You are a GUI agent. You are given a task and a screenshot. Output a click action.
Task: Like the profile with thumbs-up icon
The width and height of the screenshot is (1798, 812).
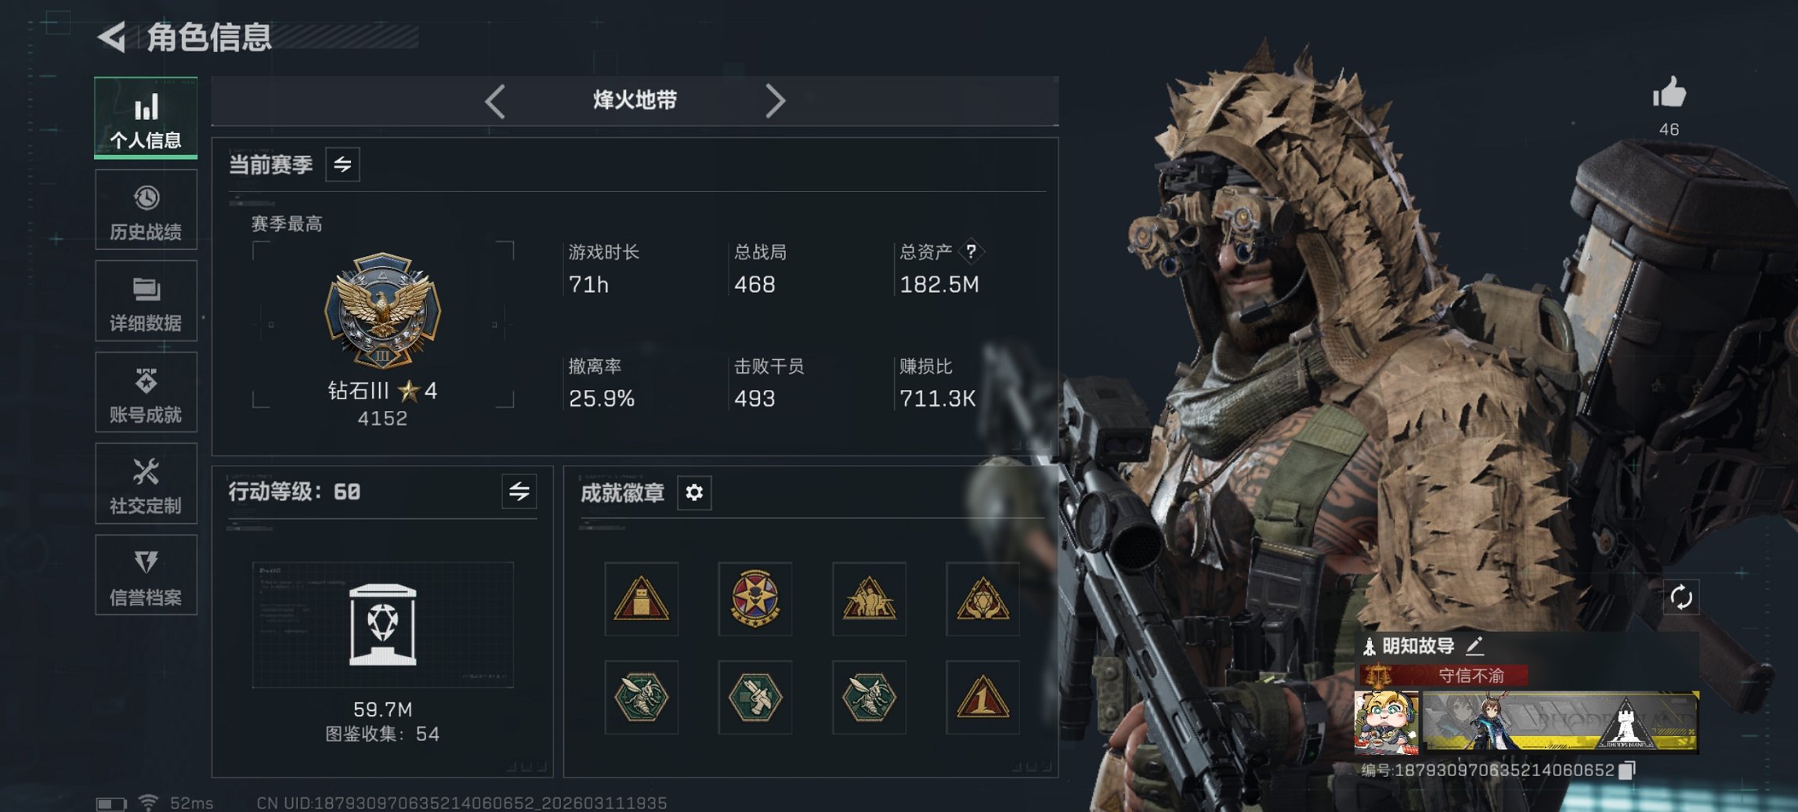[1669, 92]
